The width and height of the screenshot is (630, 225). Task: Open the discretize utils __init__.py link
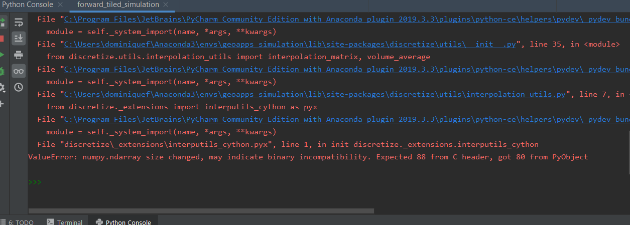(290, 44)
